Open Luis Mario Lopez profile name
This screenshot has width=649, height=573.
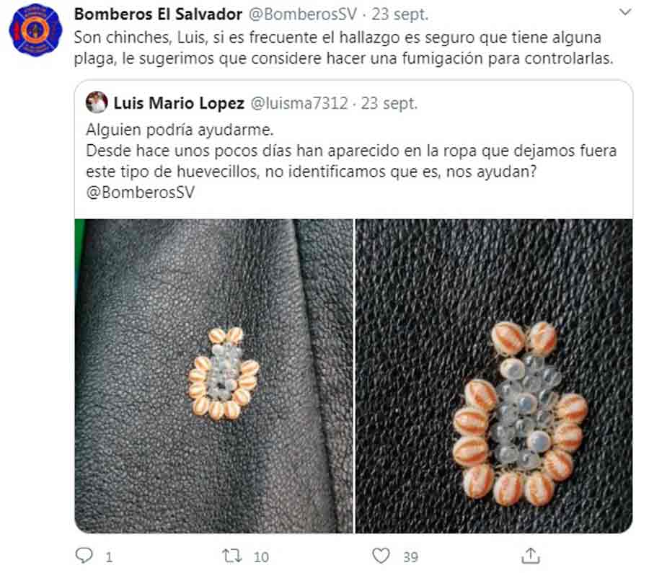(x=179, y=103)
